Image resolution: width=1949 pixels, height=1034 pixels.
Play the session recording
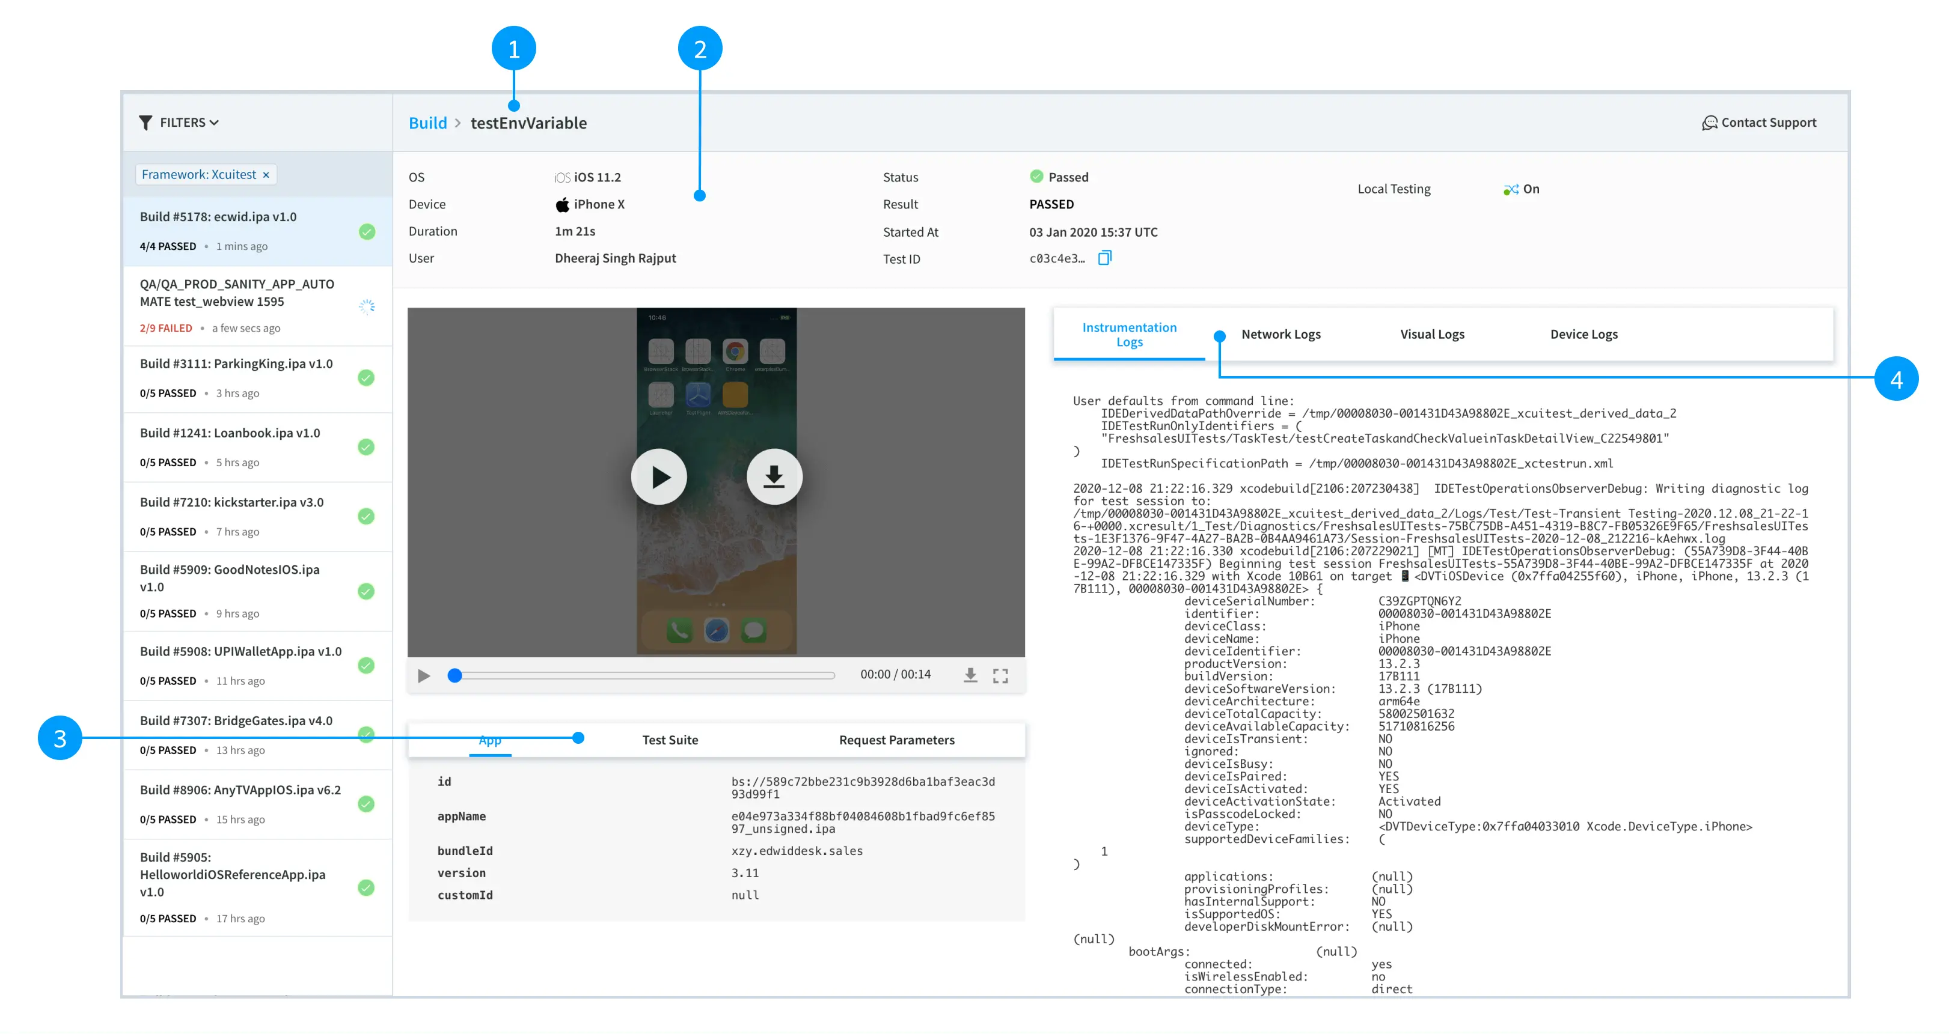(x=659, y=476)
